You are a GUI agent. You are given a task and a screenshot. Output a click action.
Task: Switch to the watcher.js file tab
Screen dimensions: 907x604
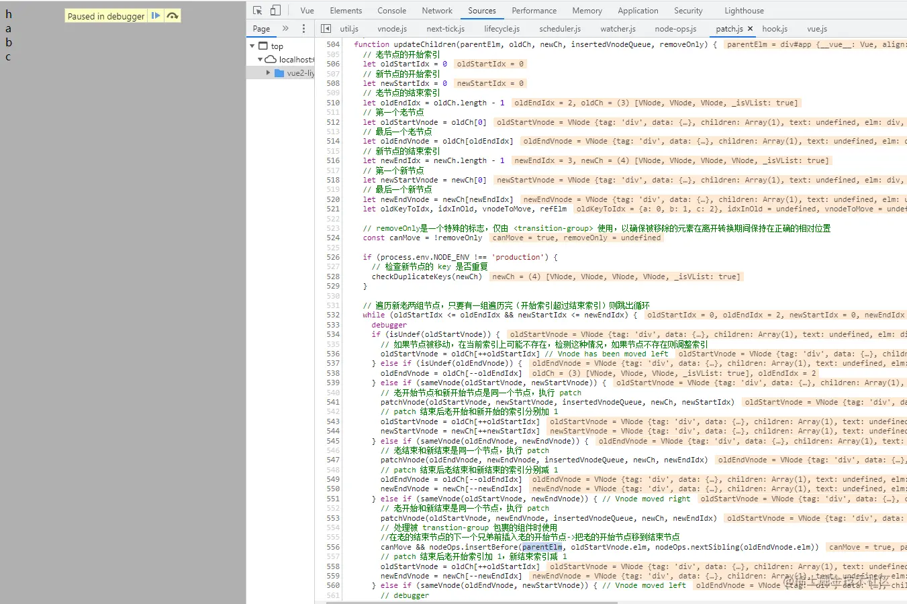tap(618, 29)
